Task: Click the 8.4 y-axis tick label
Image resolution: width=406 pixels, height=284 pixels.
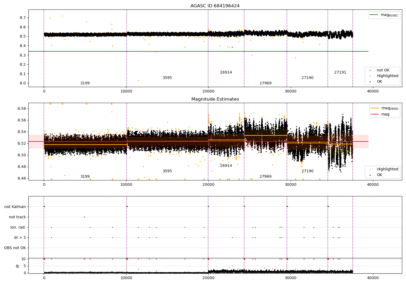Action: [23, 46]
